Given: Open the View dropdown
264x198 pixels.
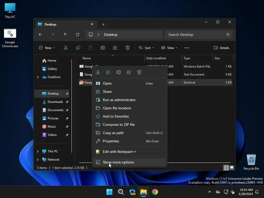Looking at the screenshot, I should click(169, 48).
